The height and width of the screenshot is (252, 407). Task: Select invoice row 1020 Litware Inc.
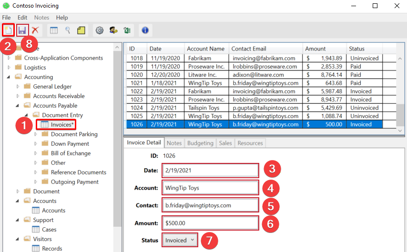(x=254, y=75)
